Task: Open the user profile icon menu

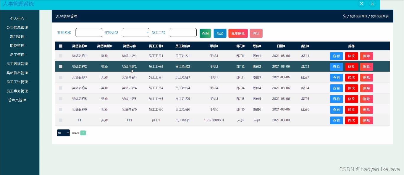Action: (x=373, y=4)
